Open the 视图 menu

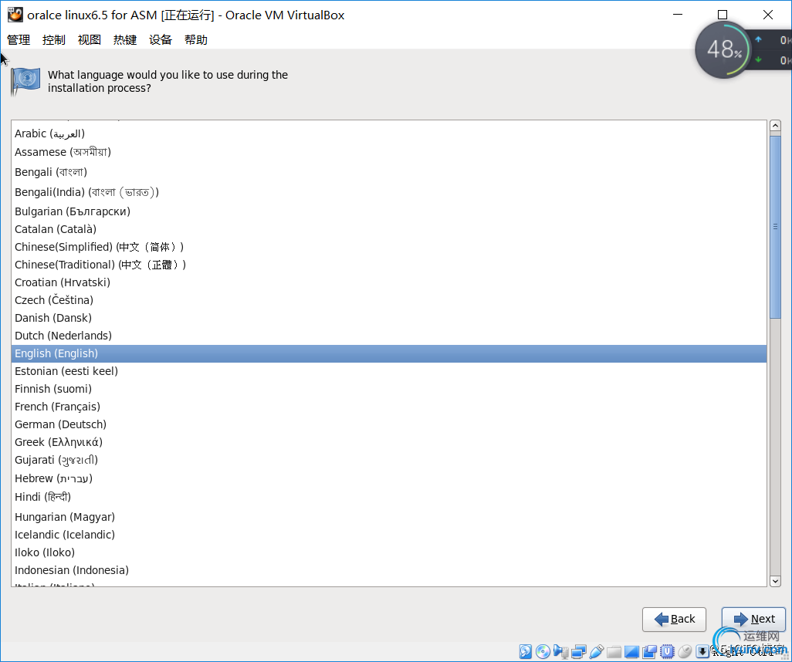pyautogui.click(x=90, y=40)
